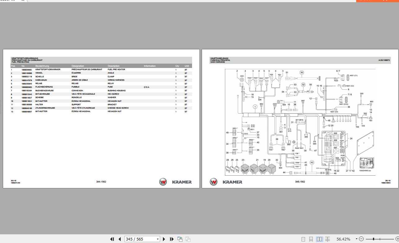Click the Kramer logo on right page
The height and width of the screenshot is (243, 399).
(x=226, y=182)
